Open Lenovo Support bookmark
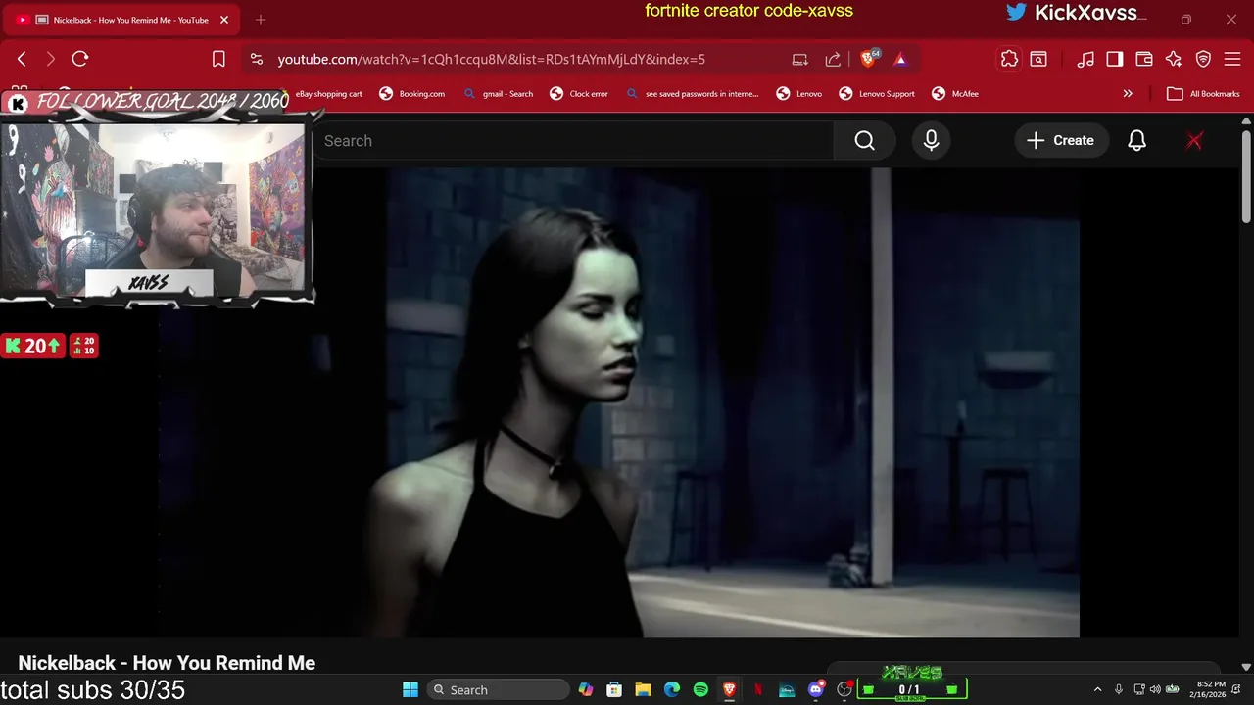Image resolution: width=1254 pixels, height=705 pixels. (x=877, y=94)
